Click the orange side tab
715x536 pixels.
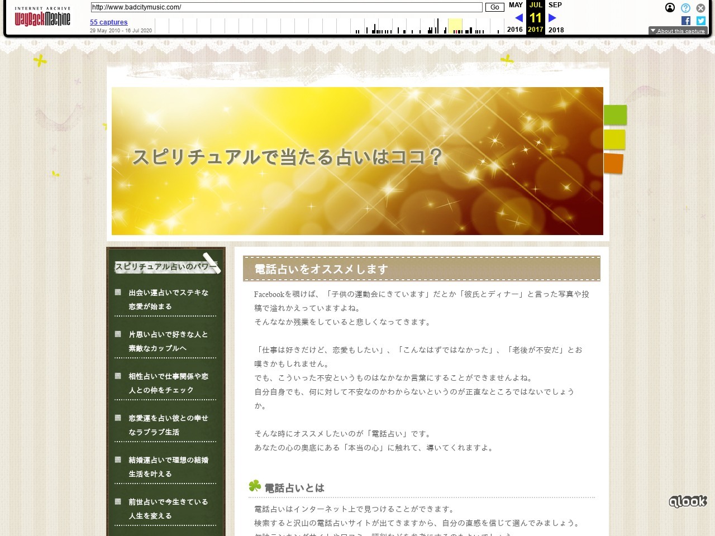[613, 164]
